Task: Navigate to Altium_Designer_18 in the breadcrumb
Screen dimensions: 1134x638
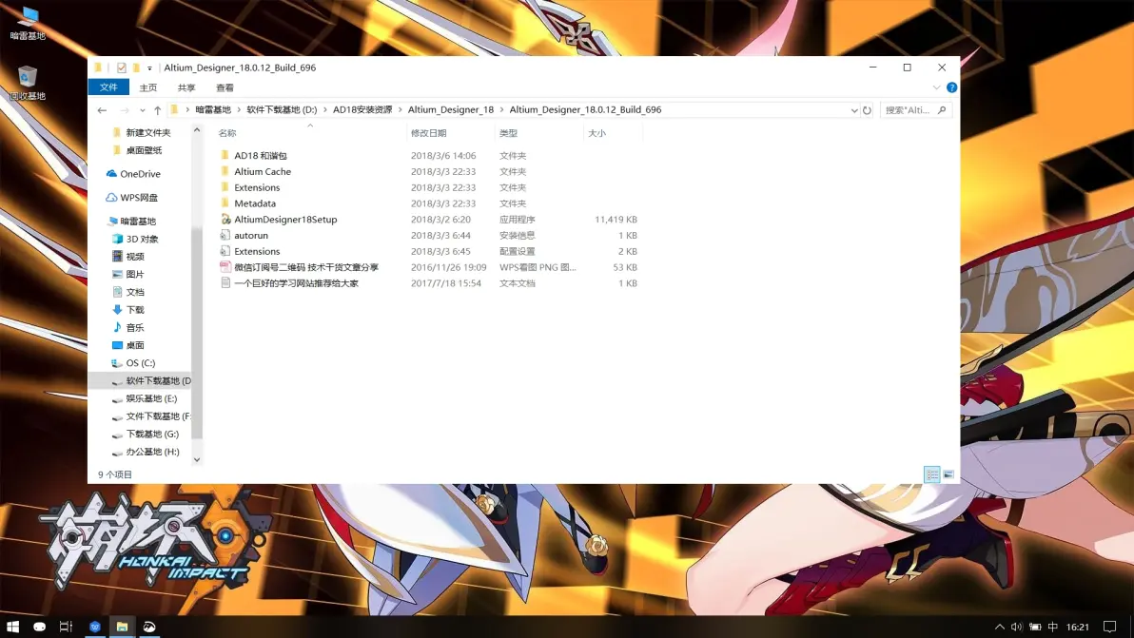Action: [x=451, y=110]
